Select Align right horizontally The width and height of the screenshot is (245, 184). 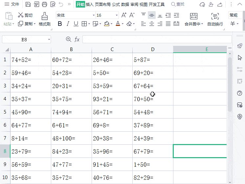click(x=160, y=24)
